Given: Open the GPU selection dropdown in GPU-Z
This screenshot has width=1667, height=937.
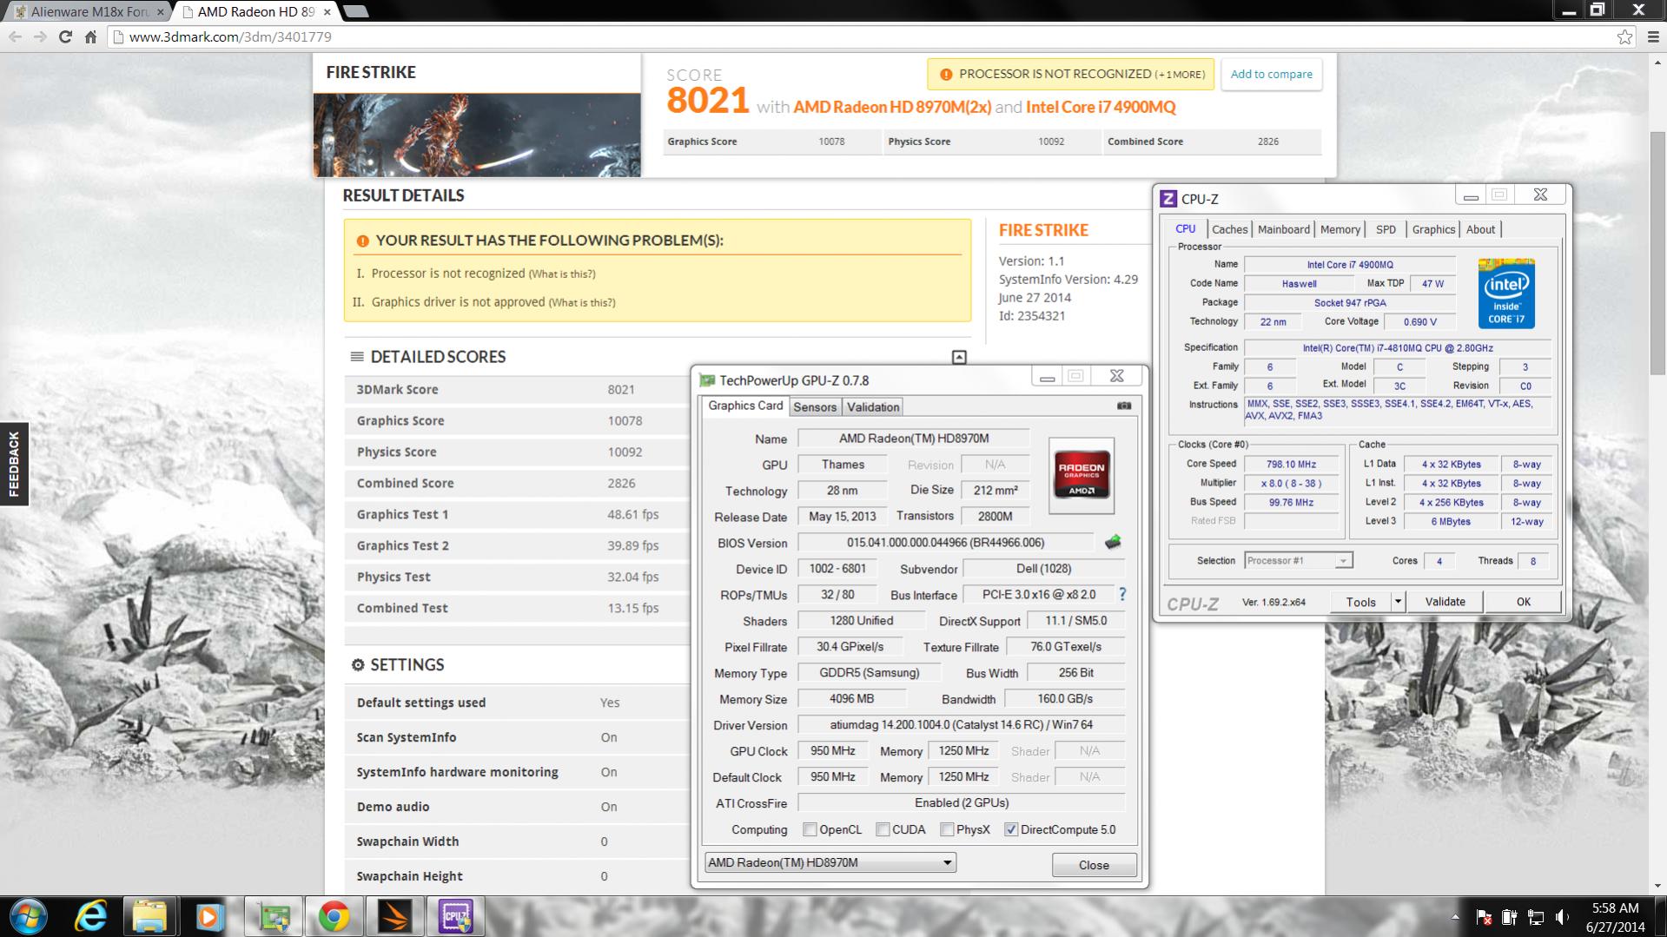Looking at the screenshot, I should 830,862.
